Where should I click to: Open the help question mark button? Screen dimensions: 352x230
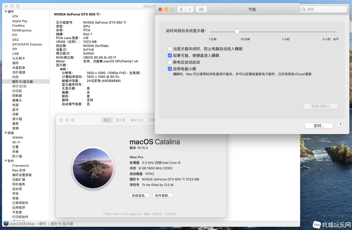[x=340, y=125]
